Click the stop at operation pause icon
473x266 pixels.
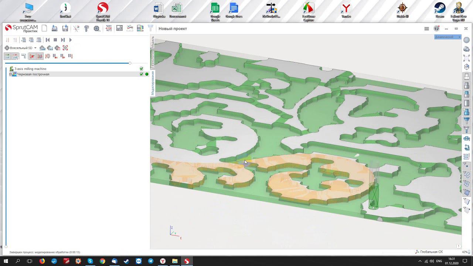[62, 56]
